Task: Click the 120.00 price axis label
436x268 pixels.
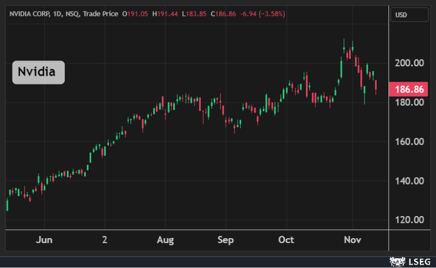Action: 409,220
